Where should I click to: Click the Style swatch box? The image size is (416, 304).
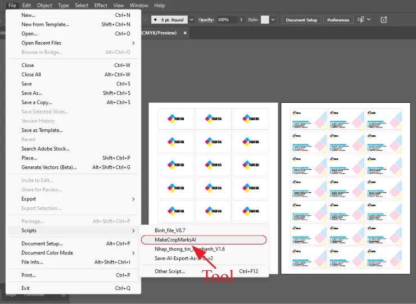point(265,20)
